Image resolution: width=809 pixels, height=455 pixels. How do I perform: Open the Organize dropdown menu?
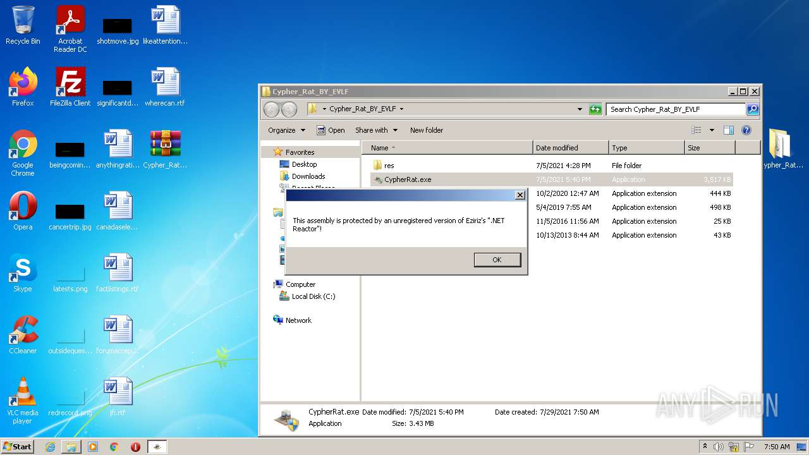(x=286, y=130)
